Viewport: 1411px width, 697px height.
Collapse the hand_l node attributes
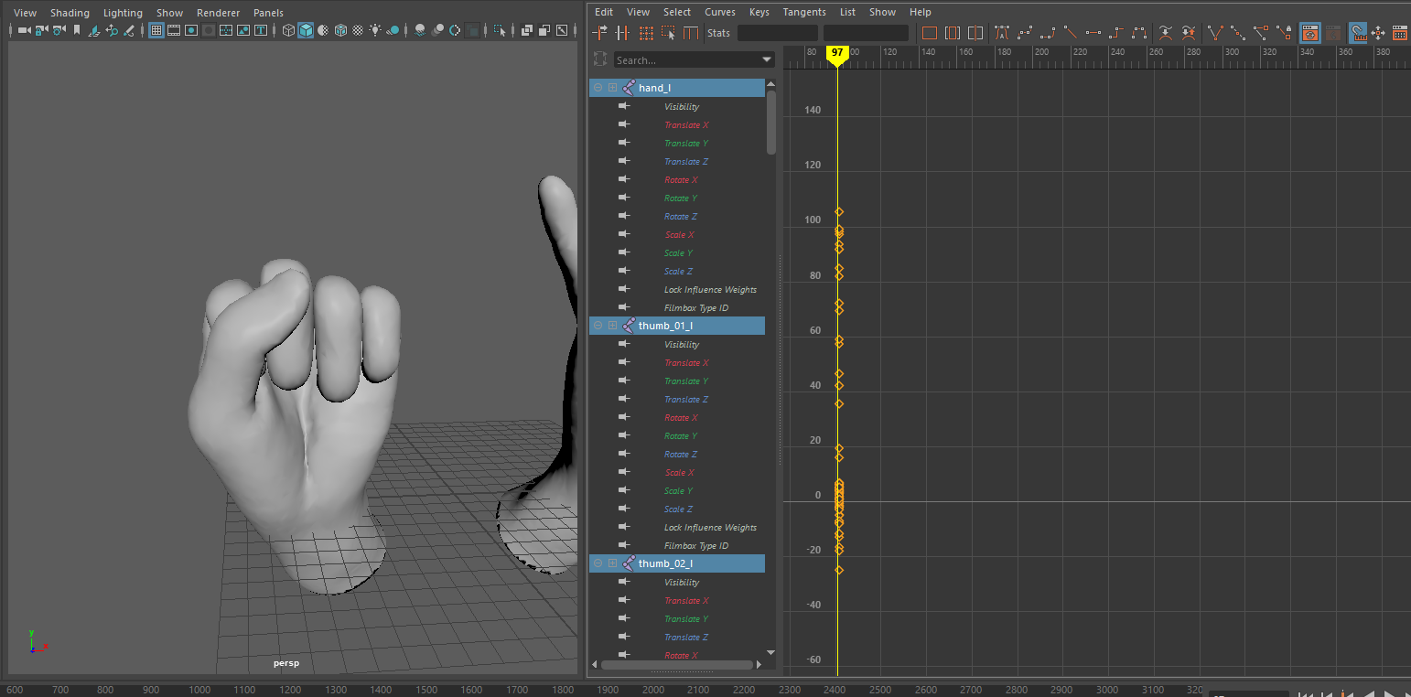598,88
